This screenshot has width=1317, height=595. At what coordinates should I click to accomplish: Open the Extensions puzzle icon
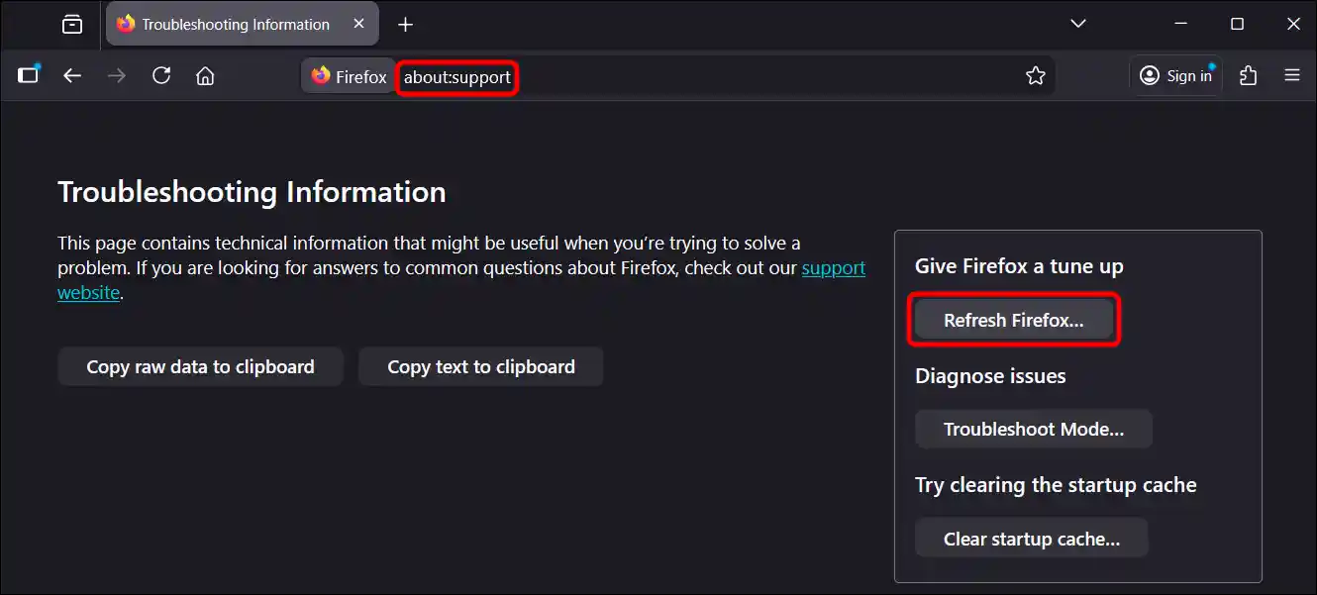[1248, 75]
